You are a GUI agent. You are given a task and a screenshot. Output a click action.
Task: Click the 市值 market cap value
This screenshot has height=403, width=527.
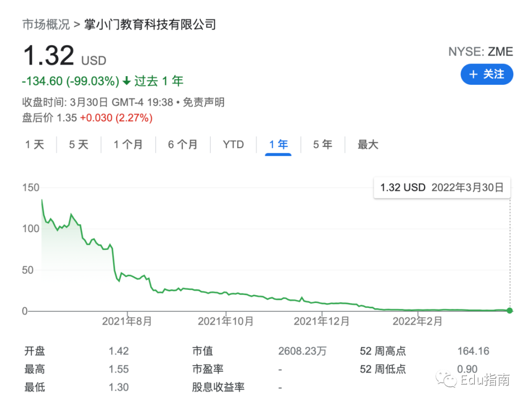pyautogui.click(x=302, y=351)
